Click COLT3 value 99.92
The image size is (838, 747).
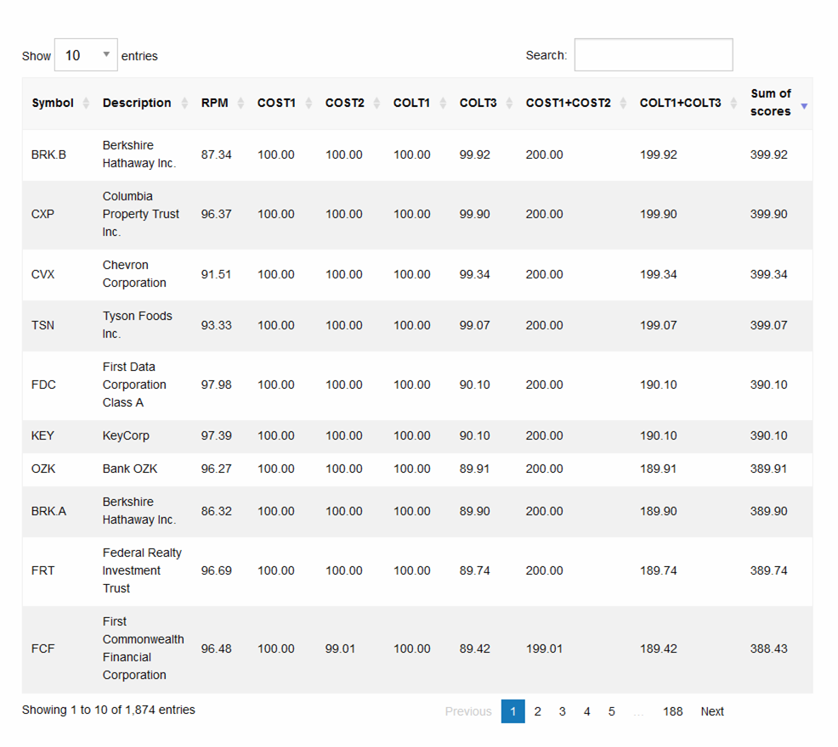tap(474, 154)
